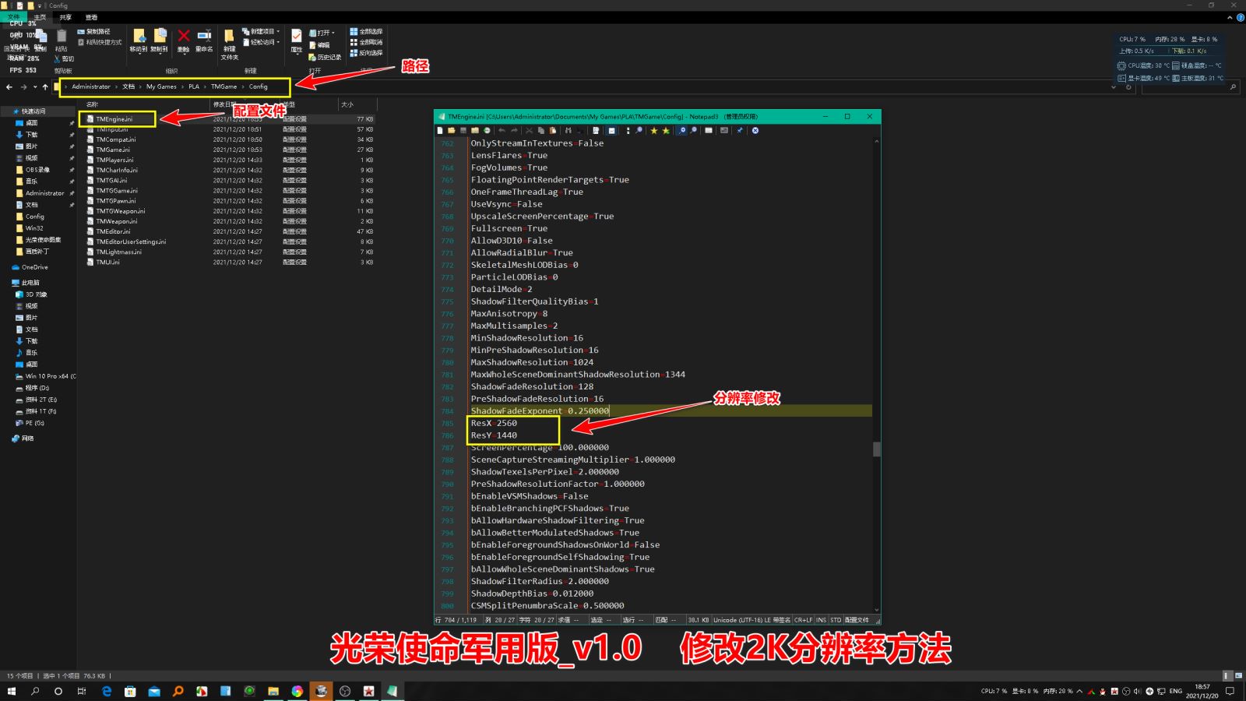The image size is (1246, 701).
Task: Click the Edge browser icon in taskbar
Action: [107, 691]
